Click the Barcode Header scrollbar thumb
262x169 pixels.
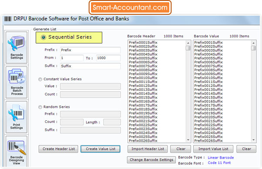(188, 48)
